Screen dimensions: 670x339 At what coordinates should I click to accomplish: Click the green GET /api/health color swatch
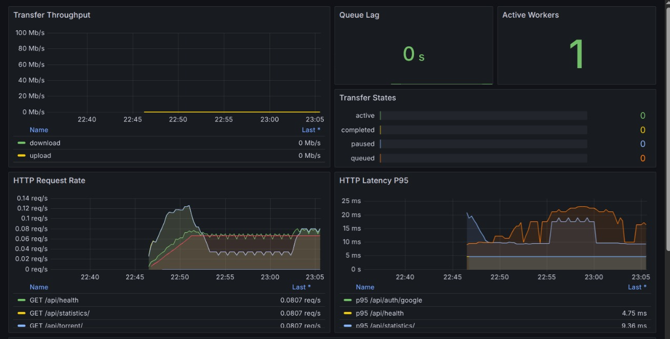pos(21,300)
